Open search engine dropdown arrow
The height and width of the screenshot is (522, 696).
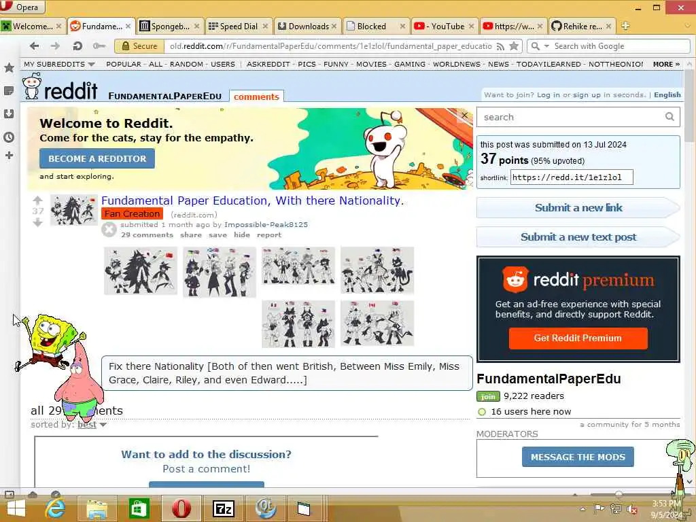pyautogui.click(x=546, y=46)
